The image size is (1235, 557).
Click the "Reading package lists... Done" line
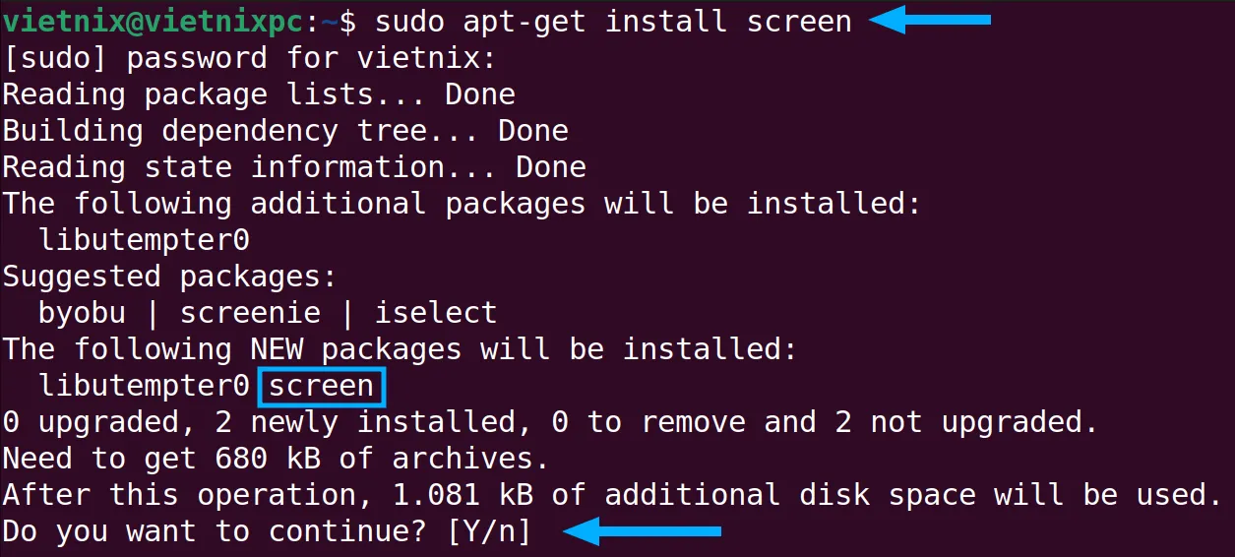[x=259, y=94]
